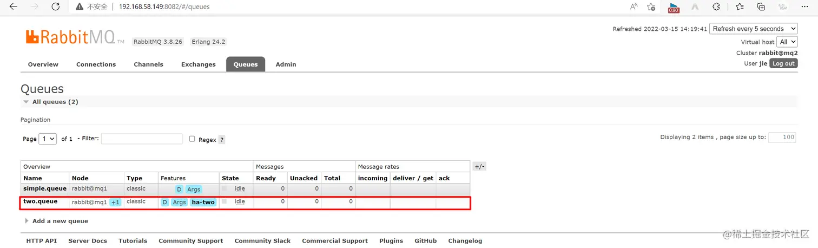Switch to the Overview tab

pyautogui.click(x=43, y=64)
